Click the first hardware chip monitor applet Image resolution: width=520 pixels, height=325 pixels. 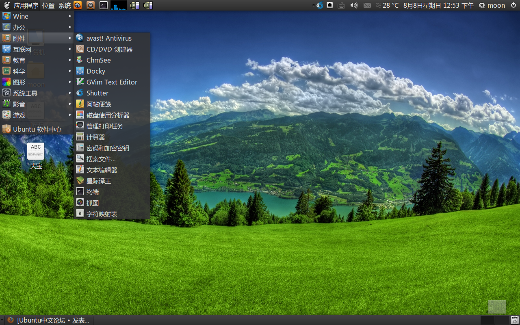point(135,5)
